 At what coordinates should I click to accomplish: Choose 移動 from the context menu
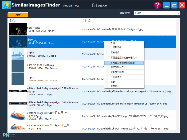[x=124, y=82]
